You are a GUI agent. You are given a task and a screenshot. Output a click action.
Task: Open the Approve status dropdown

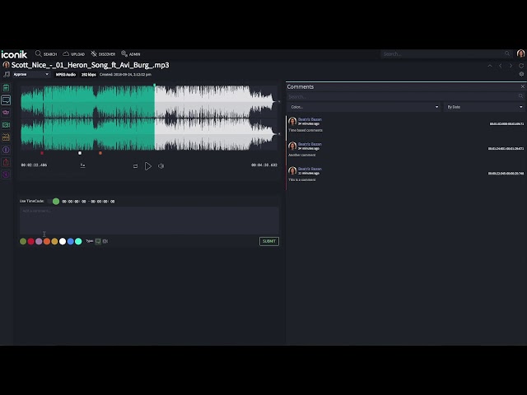[x=31, y=74]
